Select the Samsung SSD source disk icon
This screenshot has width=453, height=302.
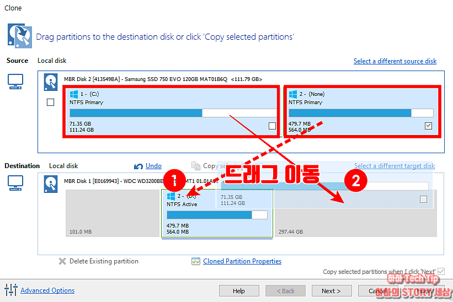point(51,82)
